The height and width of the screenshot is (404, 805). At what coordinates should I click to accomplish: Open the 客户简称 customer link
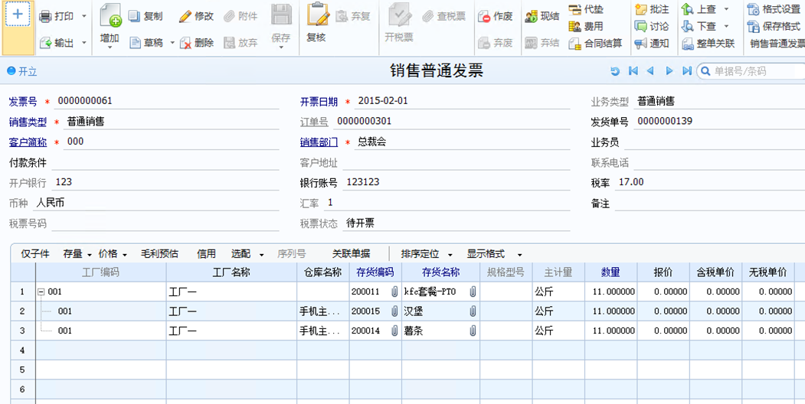pyautogui.click(x=28, y=142)
